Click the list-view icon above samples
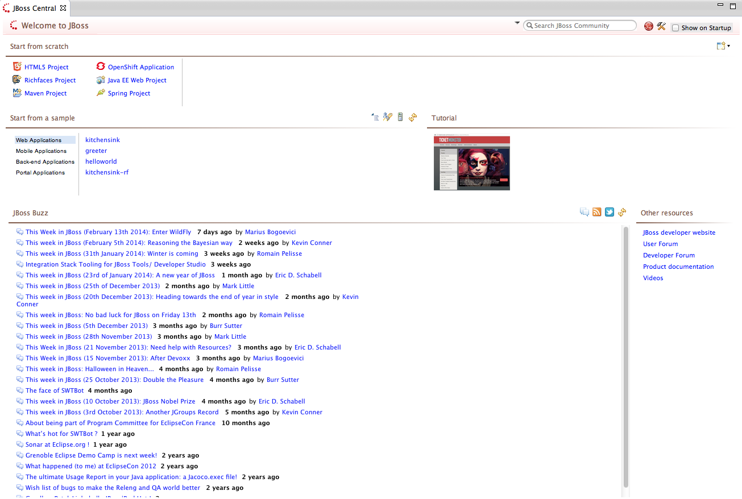The height and width of the screenshot is (499, 742). point(375,117)
